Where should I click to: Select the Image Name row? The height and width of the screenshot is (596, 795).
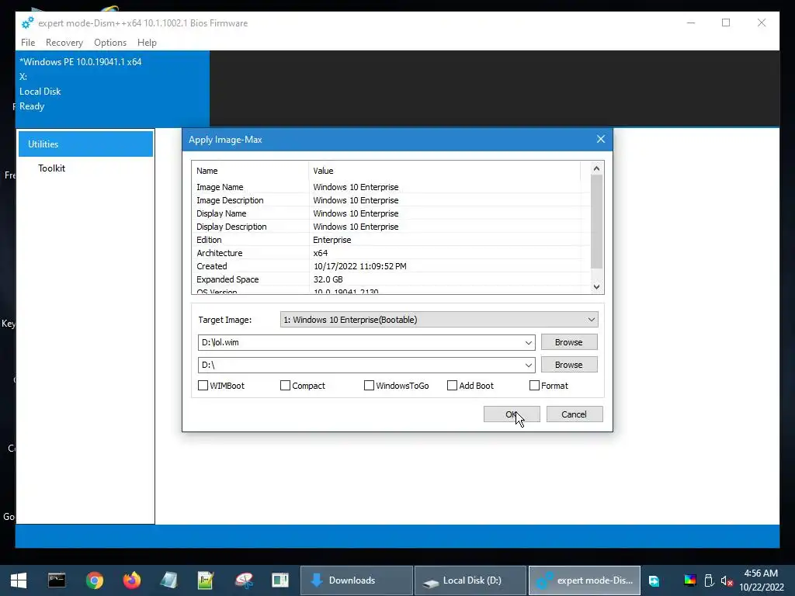(391, 187)
